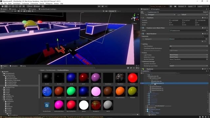Image resolution: width=210 pixels, height=118 pixels.
Task: Open the Unity Collaborate history icon
Action: coord(171,6)
